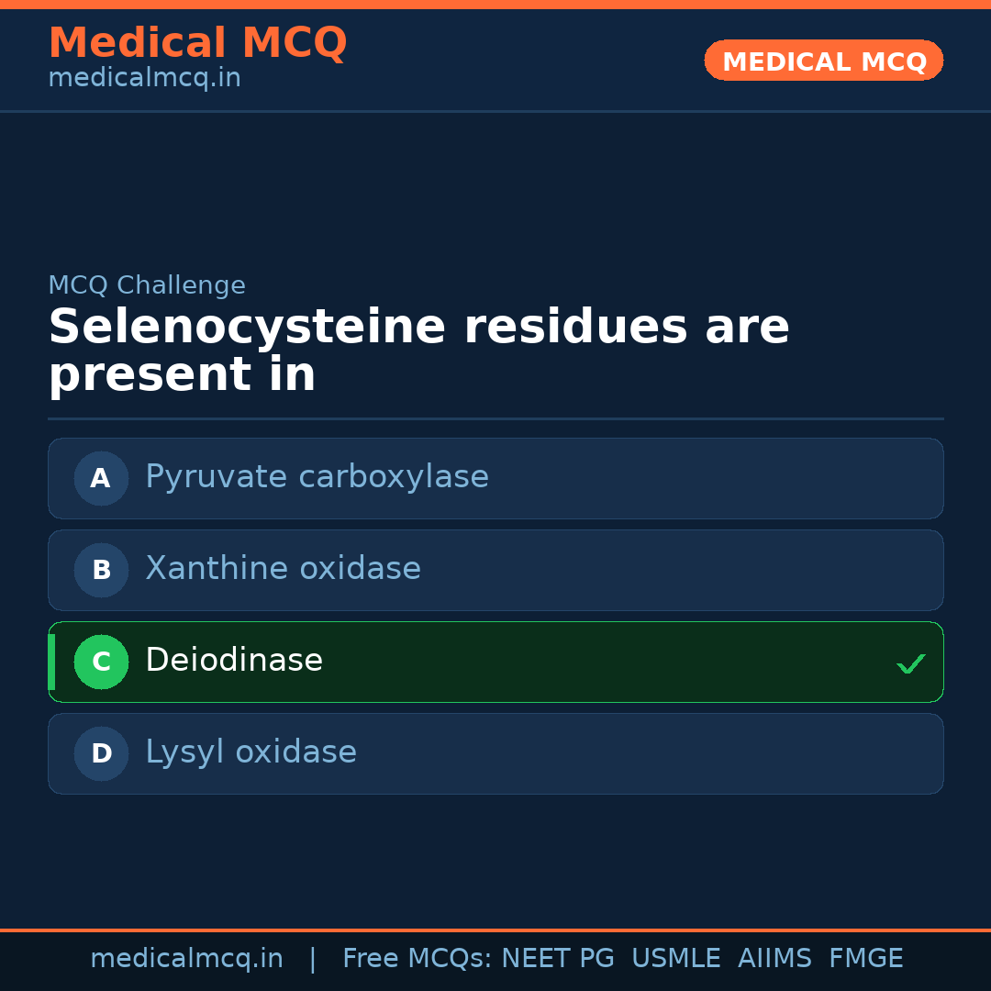Open medicalmcq.in link below the header title

tap(144, 79)
